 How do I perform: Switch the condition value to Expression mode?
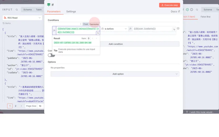point(94,24)
